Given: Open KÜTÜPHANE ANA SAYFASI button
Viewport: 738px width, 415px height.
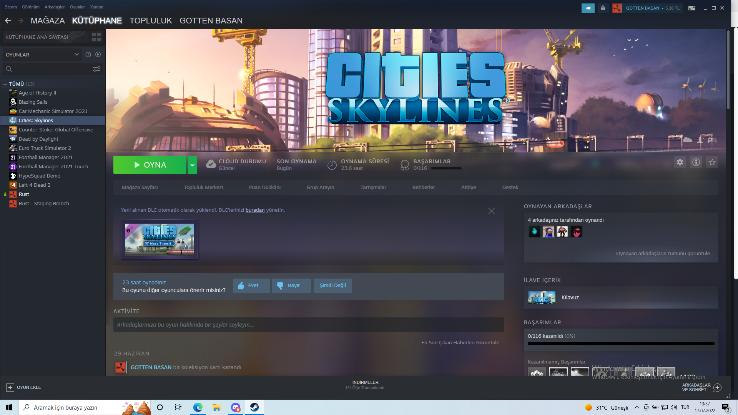Looking at the screenshot, I should [x=45, y=37].
